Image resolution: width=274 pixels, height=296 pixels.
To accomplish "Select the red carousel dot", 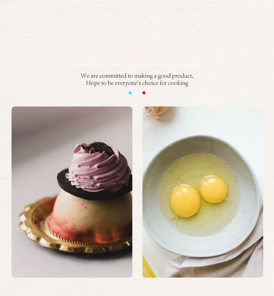I will tap(144, 93).
